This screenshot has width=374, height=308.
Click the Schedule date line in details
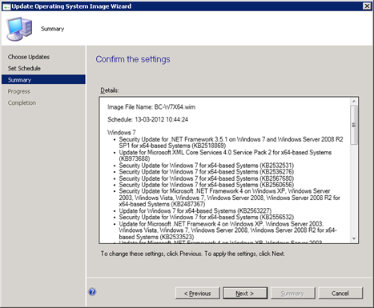click(147, 119)
